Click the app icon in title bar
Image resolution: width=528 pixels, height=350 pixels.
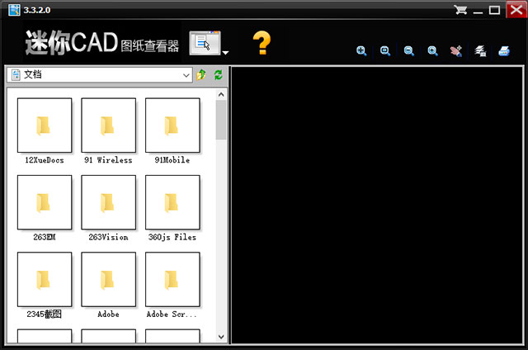[14, 10]
